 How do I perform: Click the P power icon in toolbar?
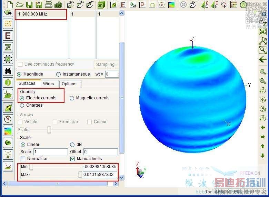(142, 5)
